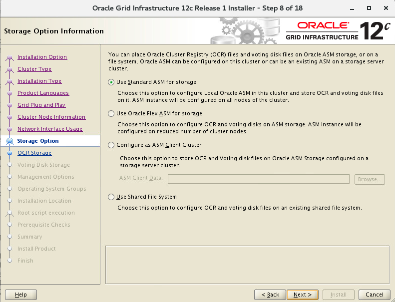
Task: Click the Prerequisite Checks step label
Action: [x=44, y=225]
